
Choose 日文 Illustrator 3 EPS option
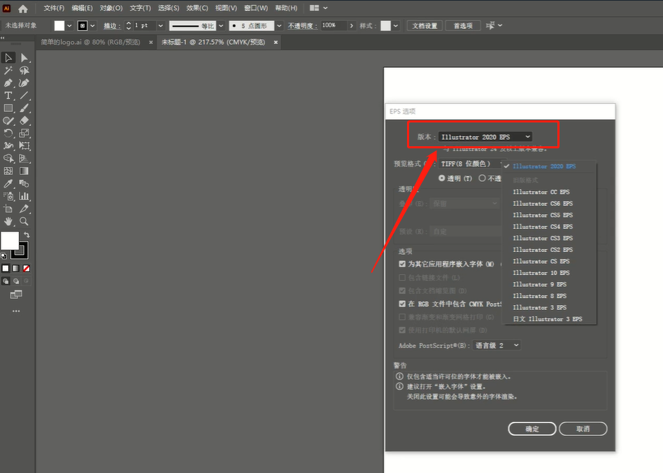tap(547, 319)
